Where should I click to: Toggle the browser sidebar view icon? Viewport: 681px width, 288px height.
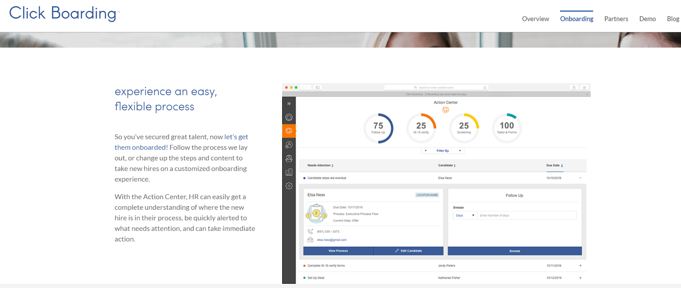pos(318,87)
